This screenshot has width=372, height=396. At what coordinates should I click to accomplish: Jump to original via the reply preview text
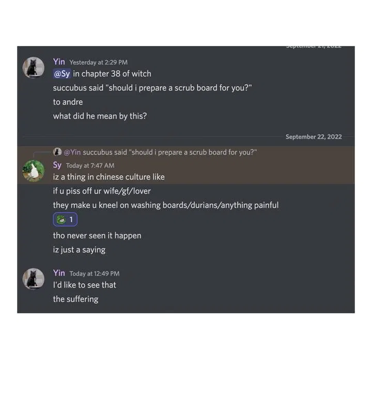(169, 153)
